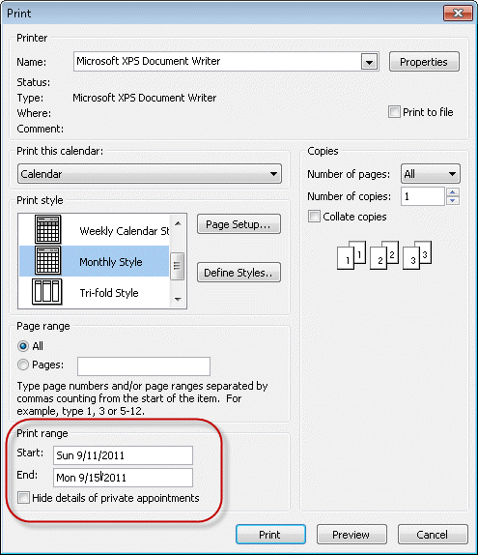
Task: Increase number of copies with up arrow
Action: tap(453, 192)
